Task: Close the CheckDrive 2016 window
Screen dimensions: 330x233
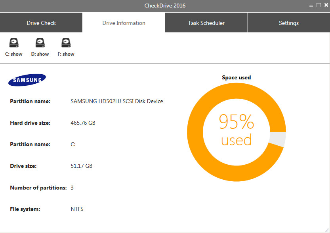Action: click(x=326, y=5)
